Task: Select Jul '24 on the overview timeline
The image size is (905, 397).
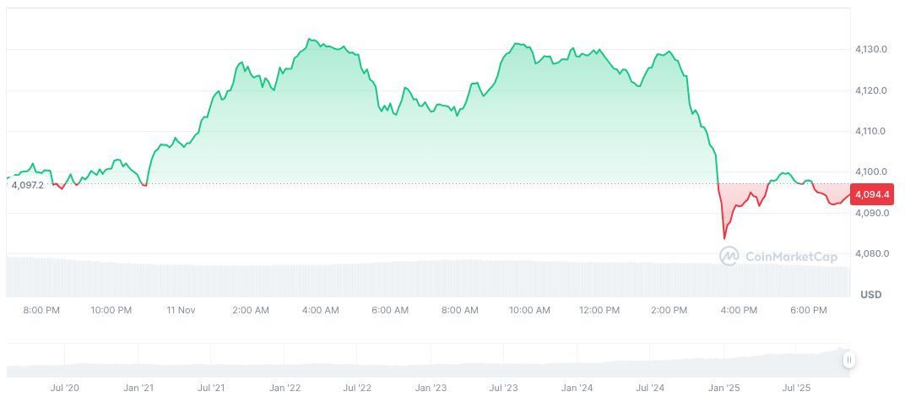Action: tap(650, 388)
